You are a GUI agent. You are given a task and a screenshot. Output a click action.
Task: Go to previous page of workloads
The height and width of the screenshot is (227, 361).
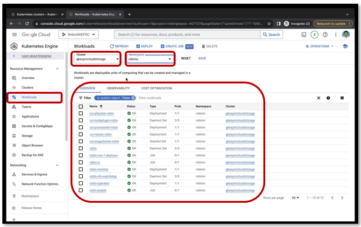click(x=332, y=198)
